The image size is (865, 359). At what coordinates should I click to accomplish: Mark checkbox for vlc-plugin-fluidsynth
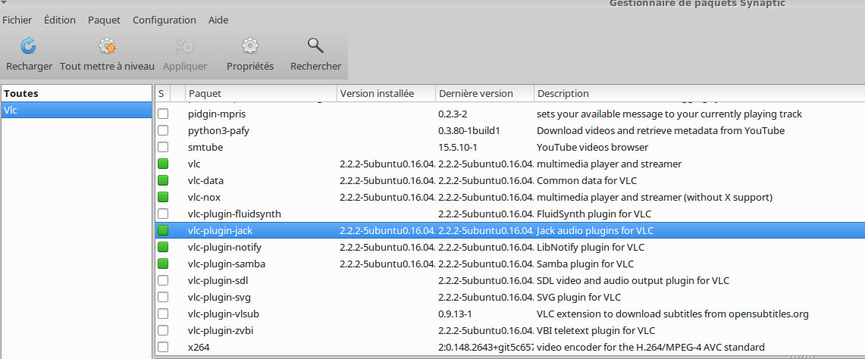coord(163,214)
